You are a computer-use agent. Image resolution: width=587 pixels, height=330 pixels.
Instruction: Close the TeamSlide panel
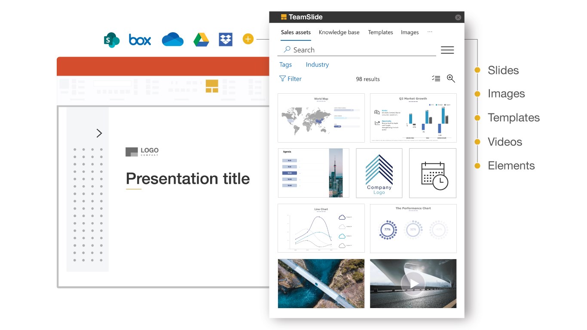(x=458, y=17)
